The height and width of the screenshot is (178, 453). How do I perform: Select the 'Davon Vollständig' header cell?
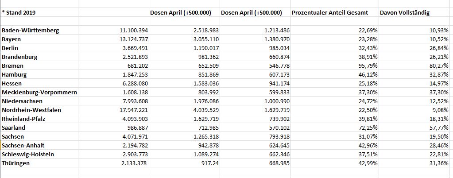pos(404,13)
